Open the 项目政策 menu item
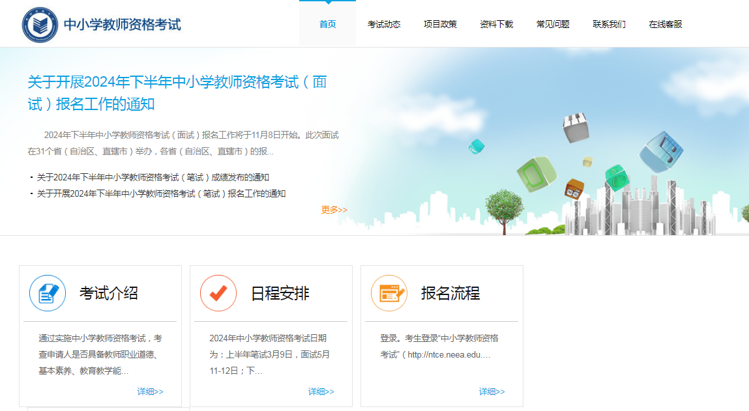Image resolution: width=749 pixels, height=411 pixels. pos(440,24)
